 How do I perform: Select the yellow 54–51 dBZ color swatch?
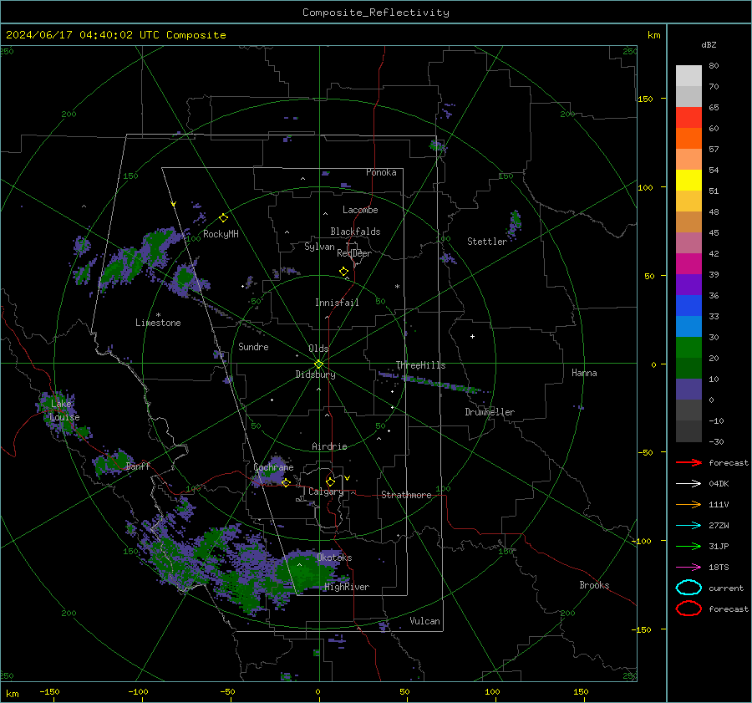click(x=688, y=180)
